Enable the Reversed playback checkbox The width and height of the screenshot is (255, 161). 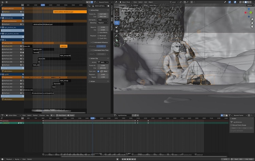point(98,35)
